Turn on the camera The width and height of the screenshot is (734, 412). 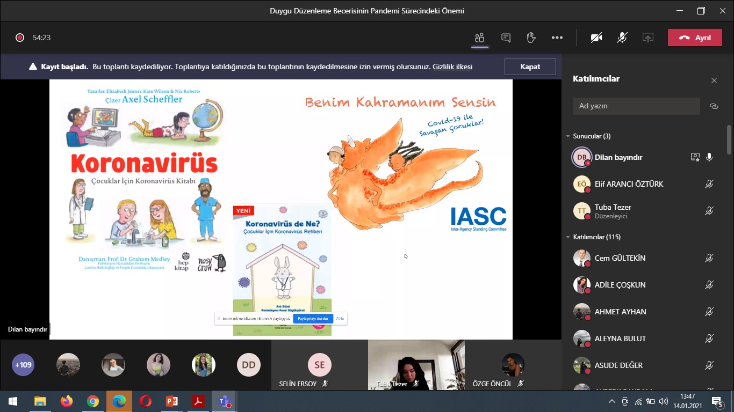pos(596,38)
